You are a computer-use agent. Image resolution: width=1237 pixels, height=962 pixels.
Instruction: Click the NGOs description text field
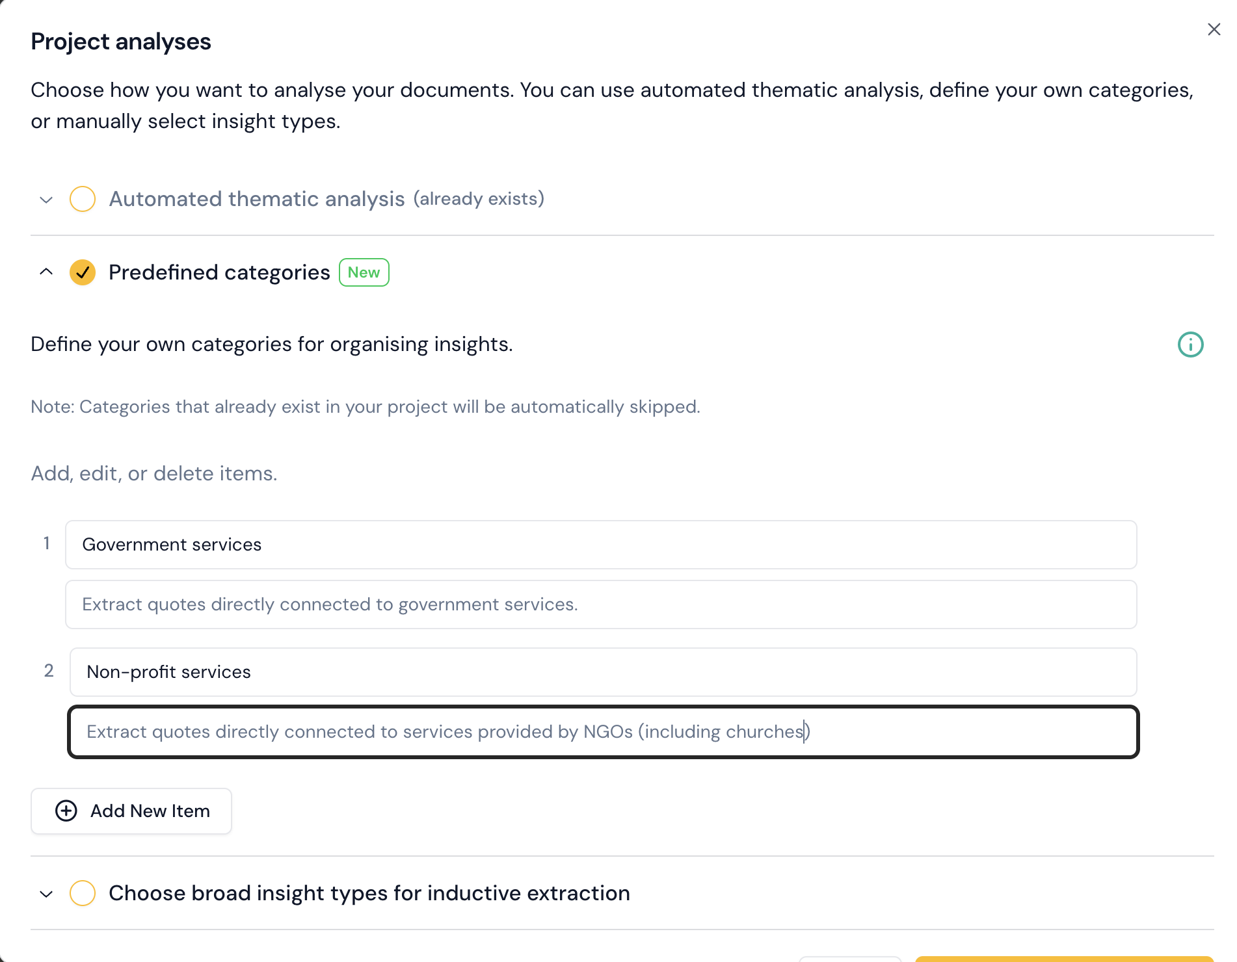(x=603, y=732)
